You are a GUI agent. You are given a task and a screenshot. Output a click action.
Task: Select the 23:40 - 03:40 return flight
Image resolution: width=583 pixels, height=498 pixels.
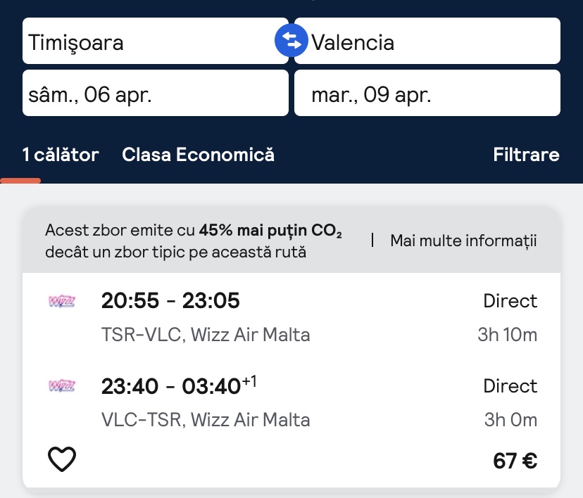point(176,386)
